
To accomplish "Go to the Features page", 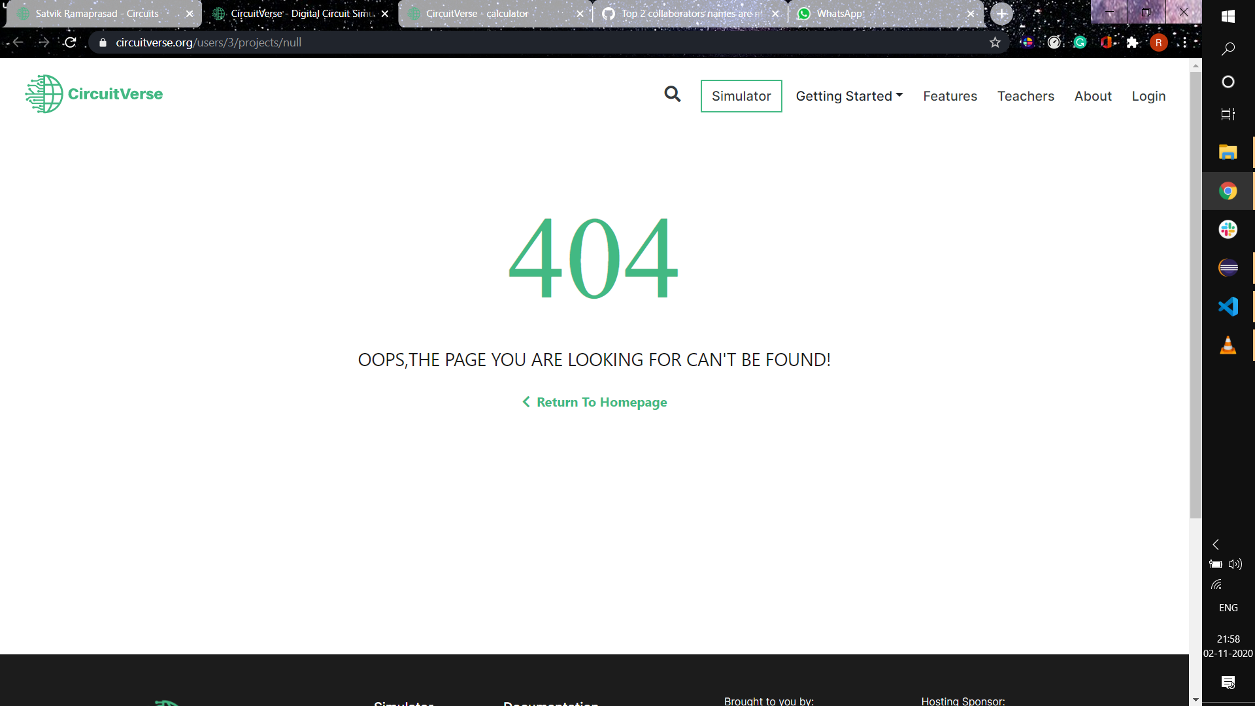I will click(x=950, y=96).
